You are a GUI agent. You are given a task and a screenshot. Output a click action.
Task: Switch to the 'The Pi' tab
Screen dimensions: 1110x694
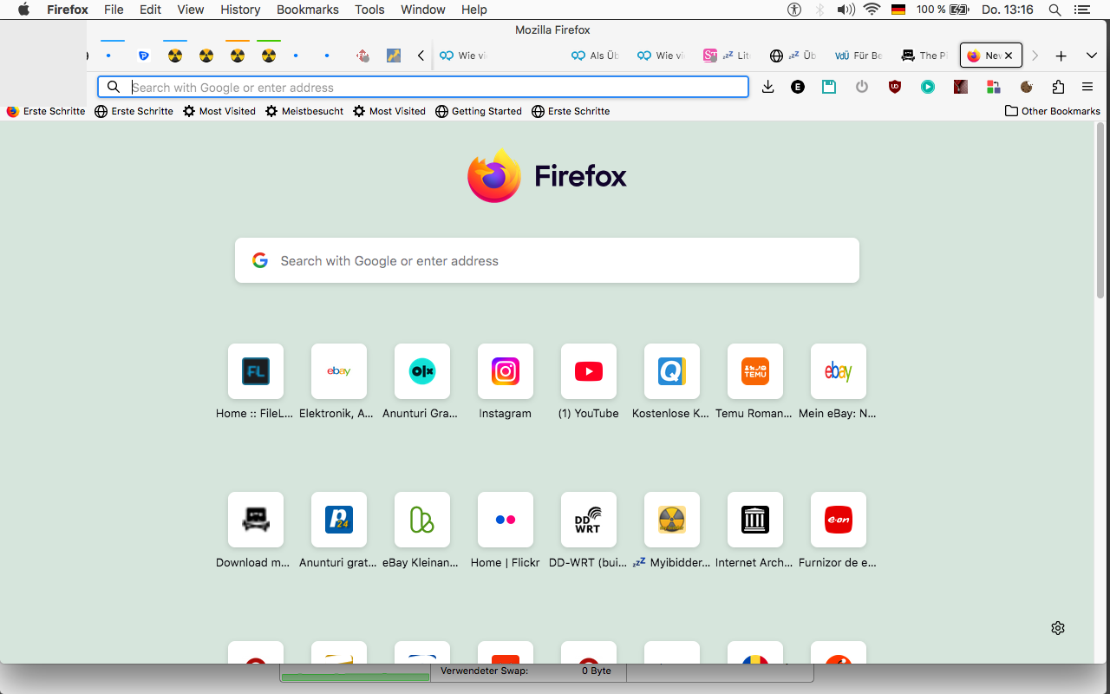(x=924, y=56)
